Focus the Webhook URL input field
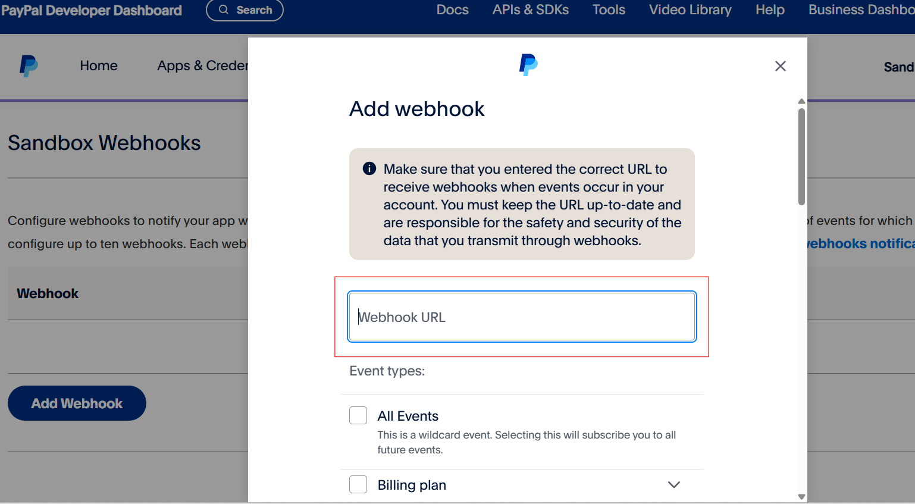915x504 pixels. pos(522,317)
